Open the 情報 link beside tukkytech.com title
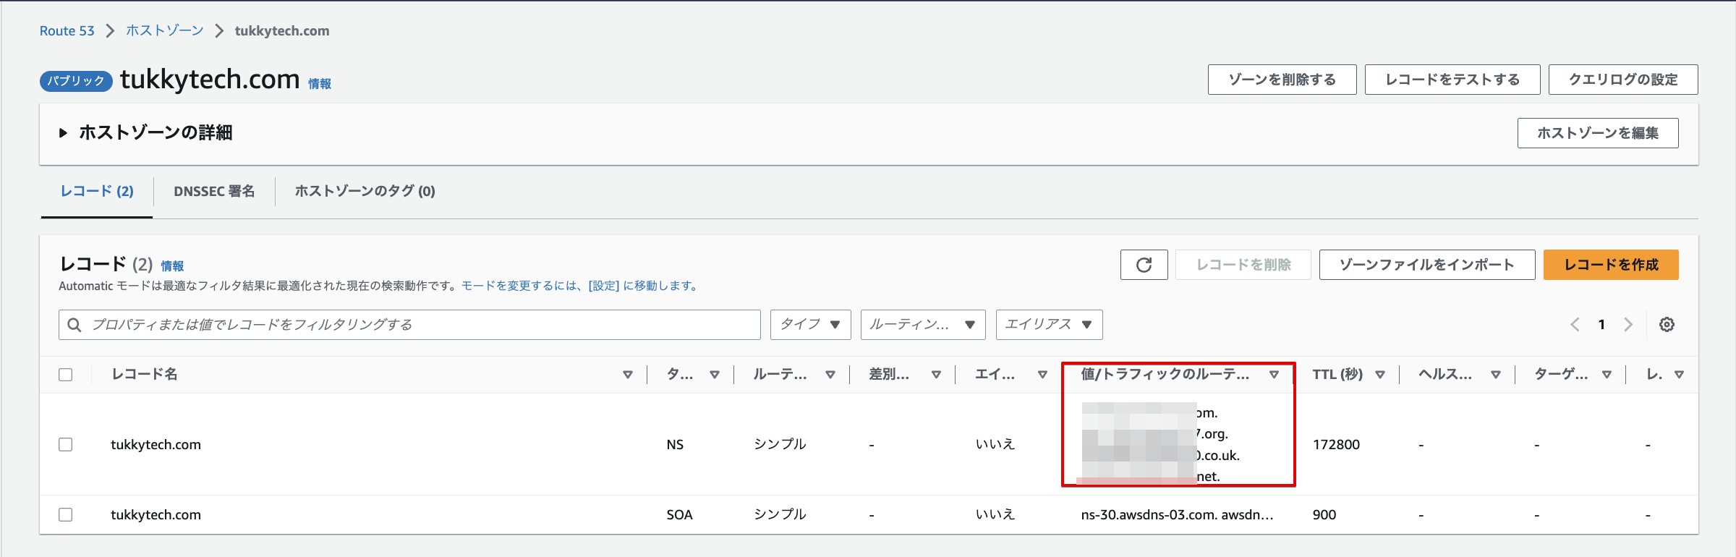1736x557 pixels. (320, 84)
